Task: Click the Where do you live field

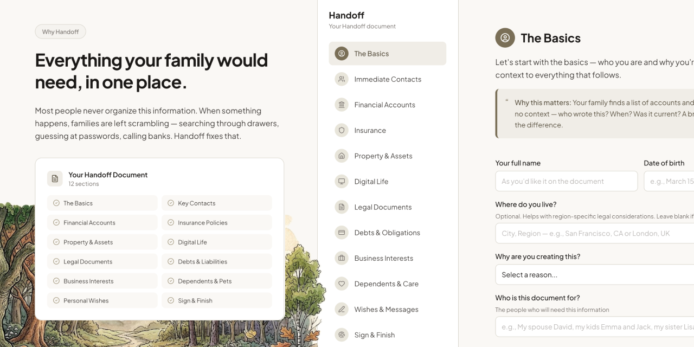Action: click(594, 234)
